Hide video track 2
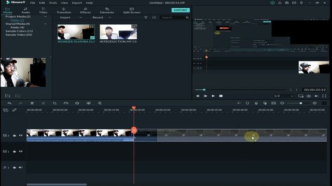Image resolution: width=332 pixels, height=186 pixels. [x=21, y=135]
